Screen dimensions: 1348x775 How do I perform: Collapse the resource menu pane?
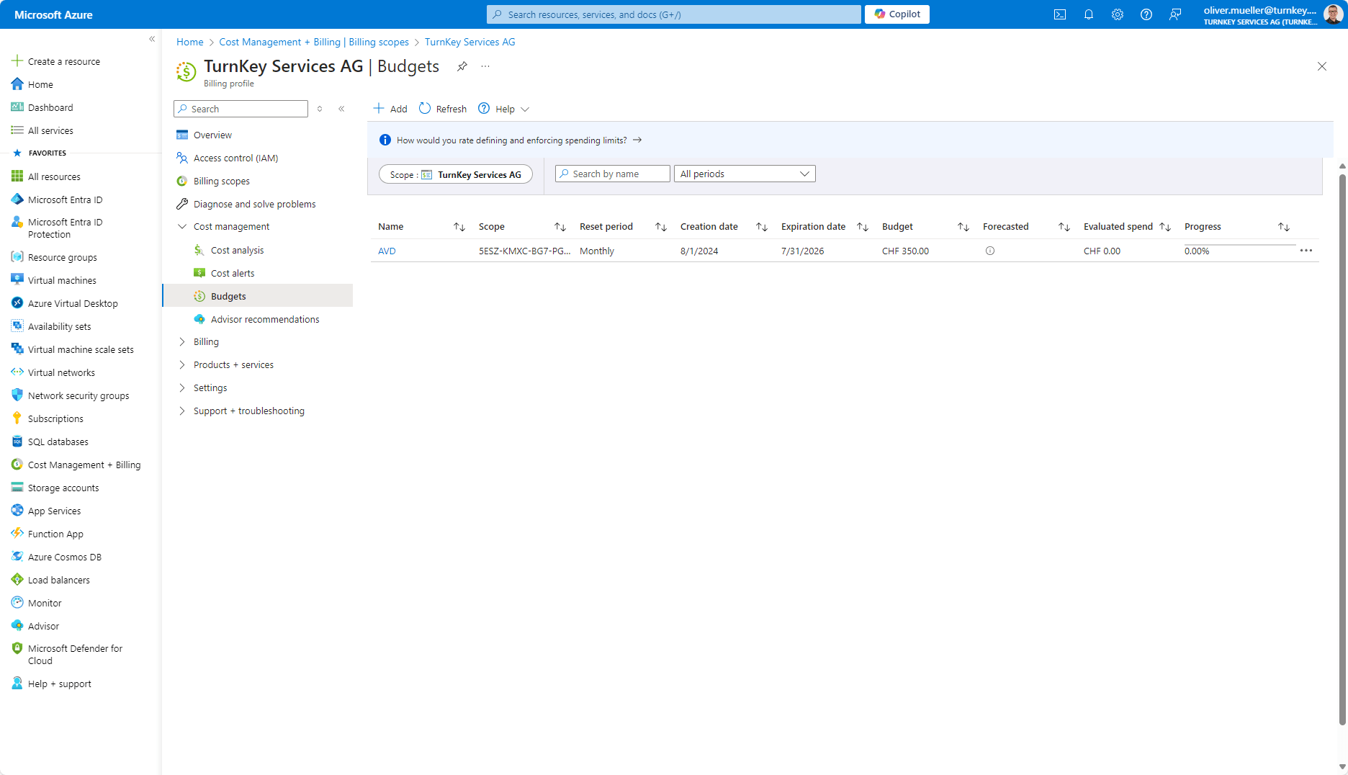(x=341, y=109)
